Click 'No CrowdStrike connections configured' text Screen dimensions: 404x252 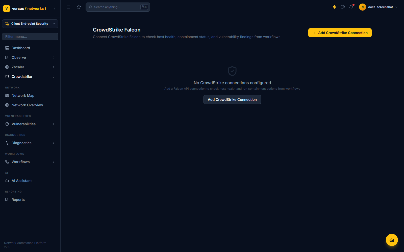tap(232, 83)
